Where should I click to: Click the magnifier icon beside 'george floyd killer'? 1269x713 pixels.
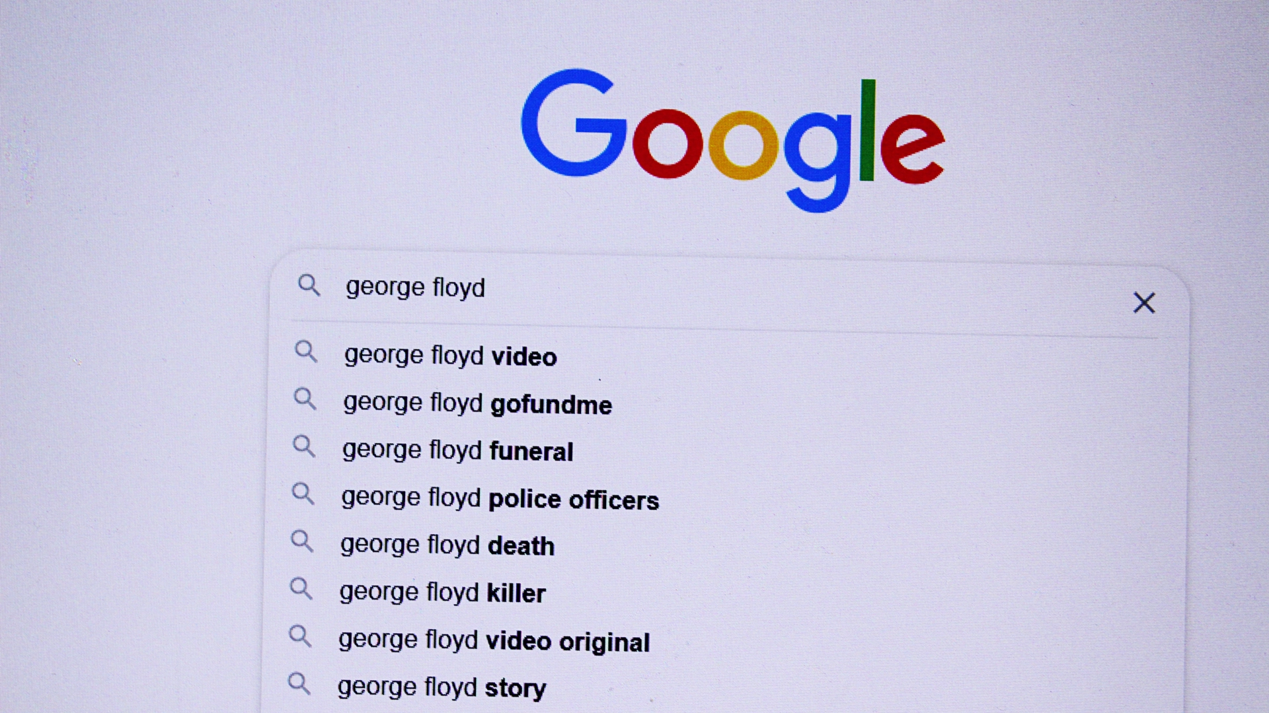click(301, 588)
